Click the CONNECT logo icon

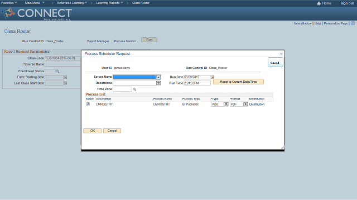pyautogui.click(x=8, y=13)
